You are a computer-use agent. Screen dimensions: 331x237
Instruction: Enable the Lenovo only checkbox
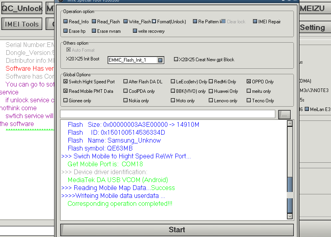pyautogui.click(x=223, y=100)
